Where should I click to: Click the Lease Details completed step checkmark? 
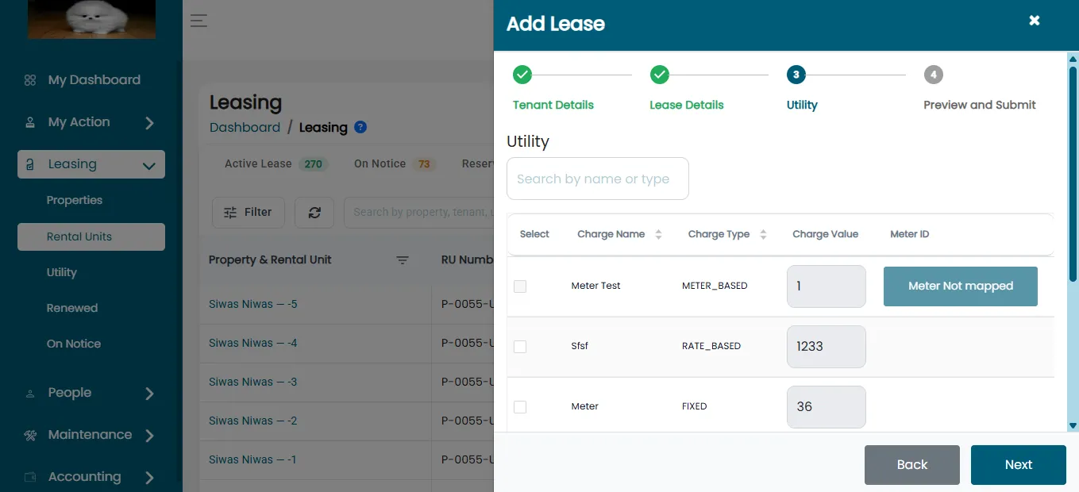click(660, 75)
